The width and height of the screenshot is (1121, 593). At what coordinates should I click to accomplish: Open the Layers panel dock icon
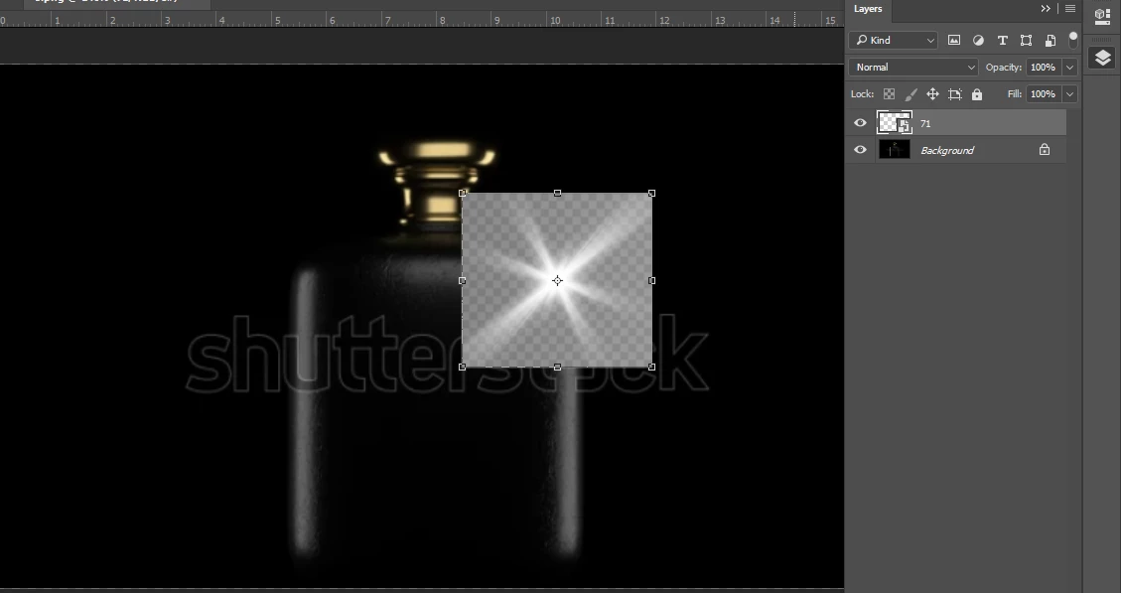[1102, 58]
